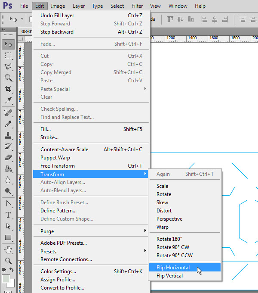This screenshot has width=258, height=293.
Task: Choose the Eyedropper tool
Action: (x=8, y=100)
